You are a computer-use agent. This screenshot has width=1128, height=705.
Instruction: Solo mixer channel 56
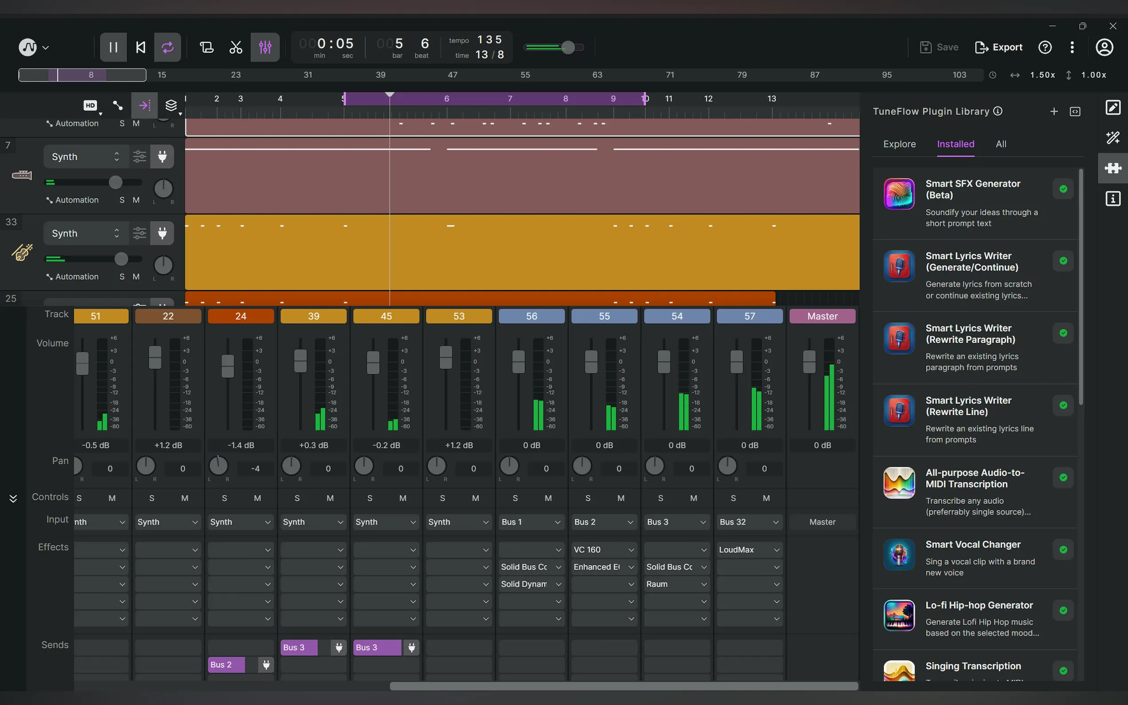[x=515, y=498]
